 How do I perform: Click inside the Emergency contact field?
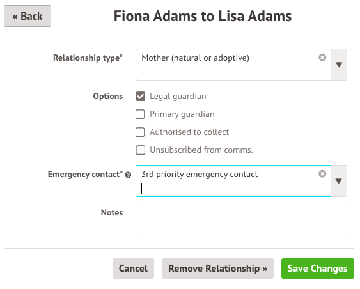(233, 181)
